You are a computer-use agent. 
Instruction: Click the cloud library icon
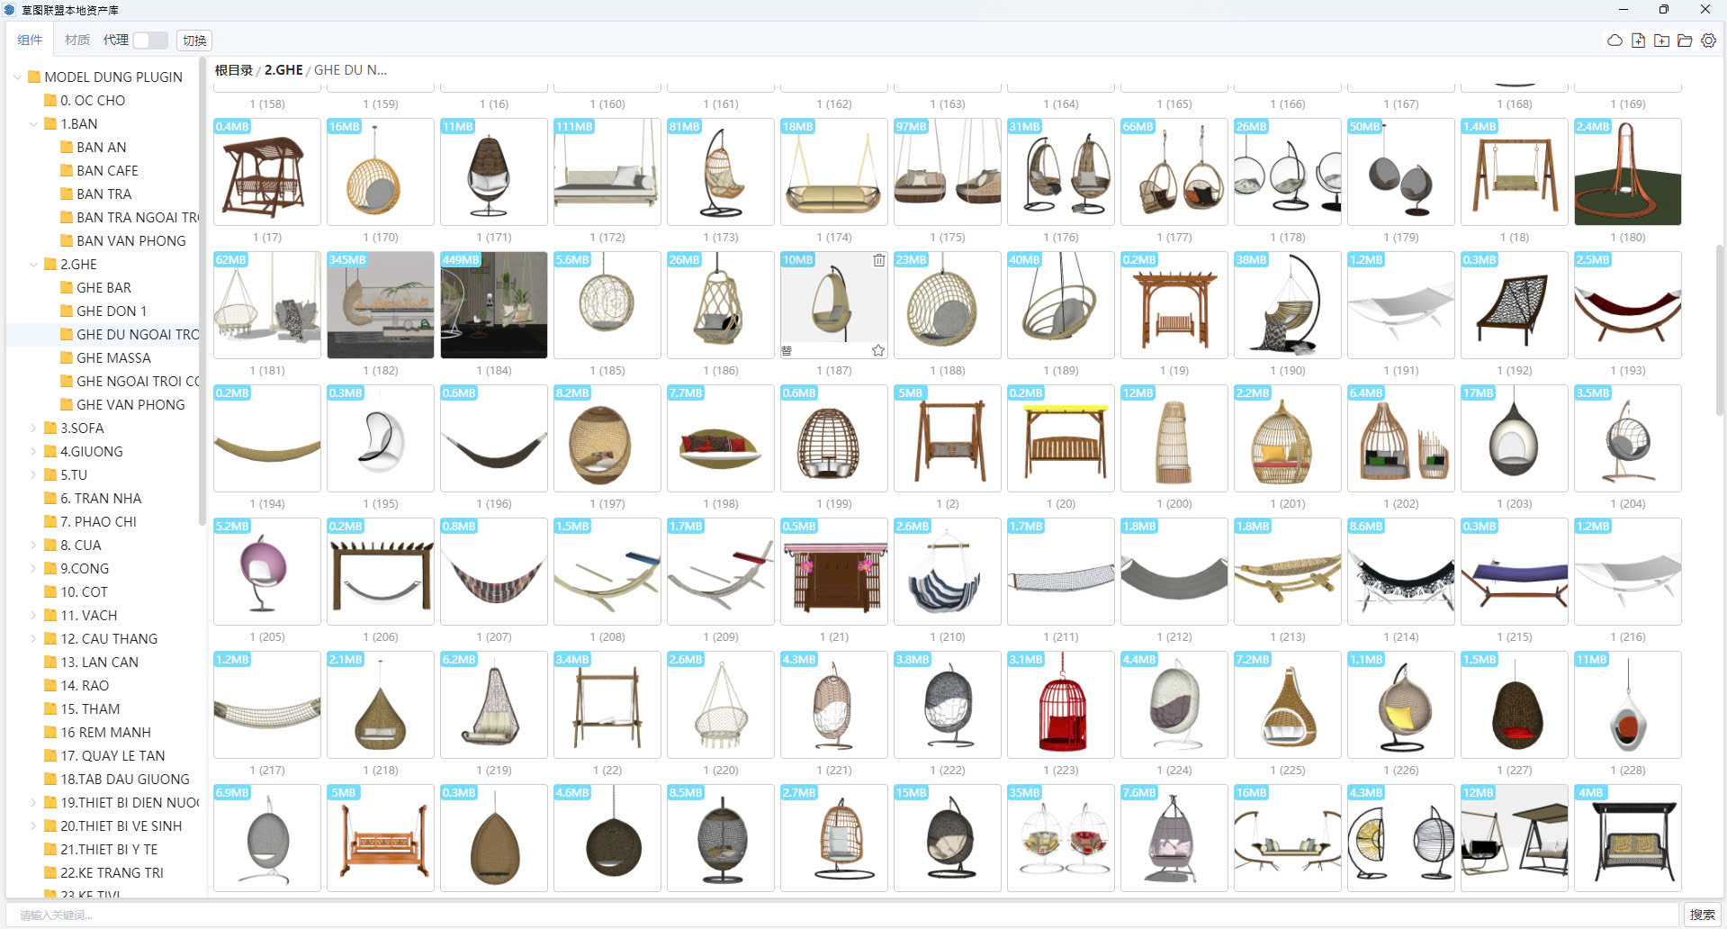[x=1615, y=41]
